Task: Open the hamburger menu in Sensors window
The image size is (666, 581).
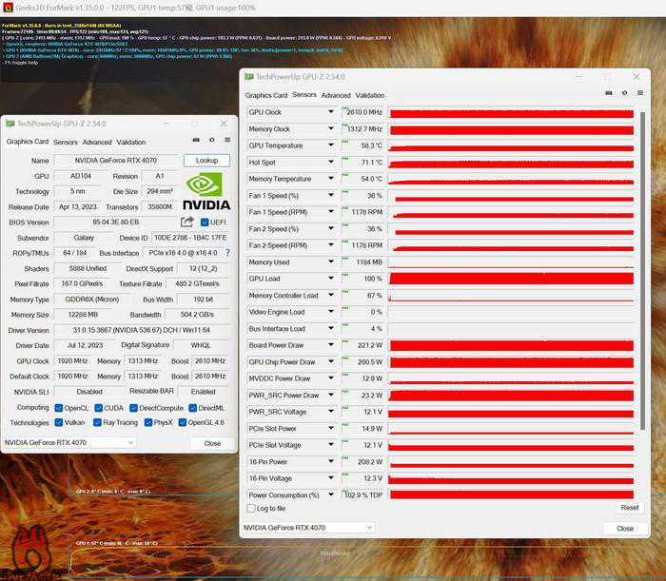Action: click(x=638, y=94)
